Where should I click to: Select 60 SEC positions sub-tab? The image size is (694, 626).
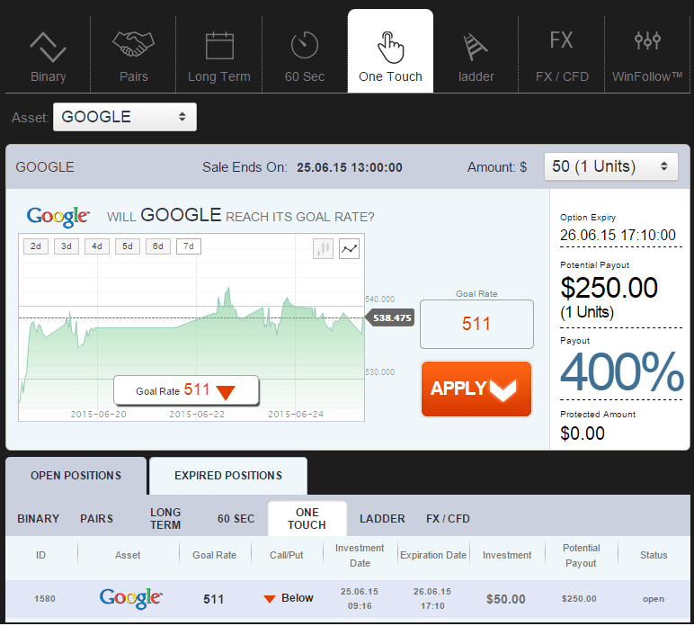click(236, 518)
